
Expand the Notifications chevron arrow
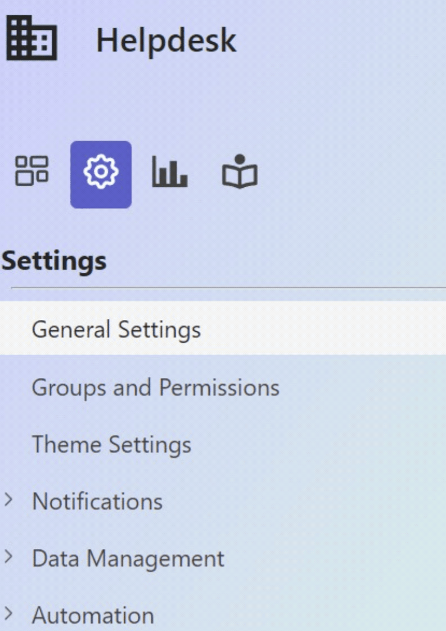click(x=8, y=499)
